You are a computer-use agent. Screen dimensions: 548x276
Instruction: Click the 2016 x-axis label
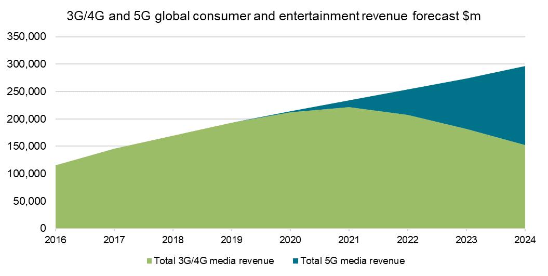click(56, 240)
